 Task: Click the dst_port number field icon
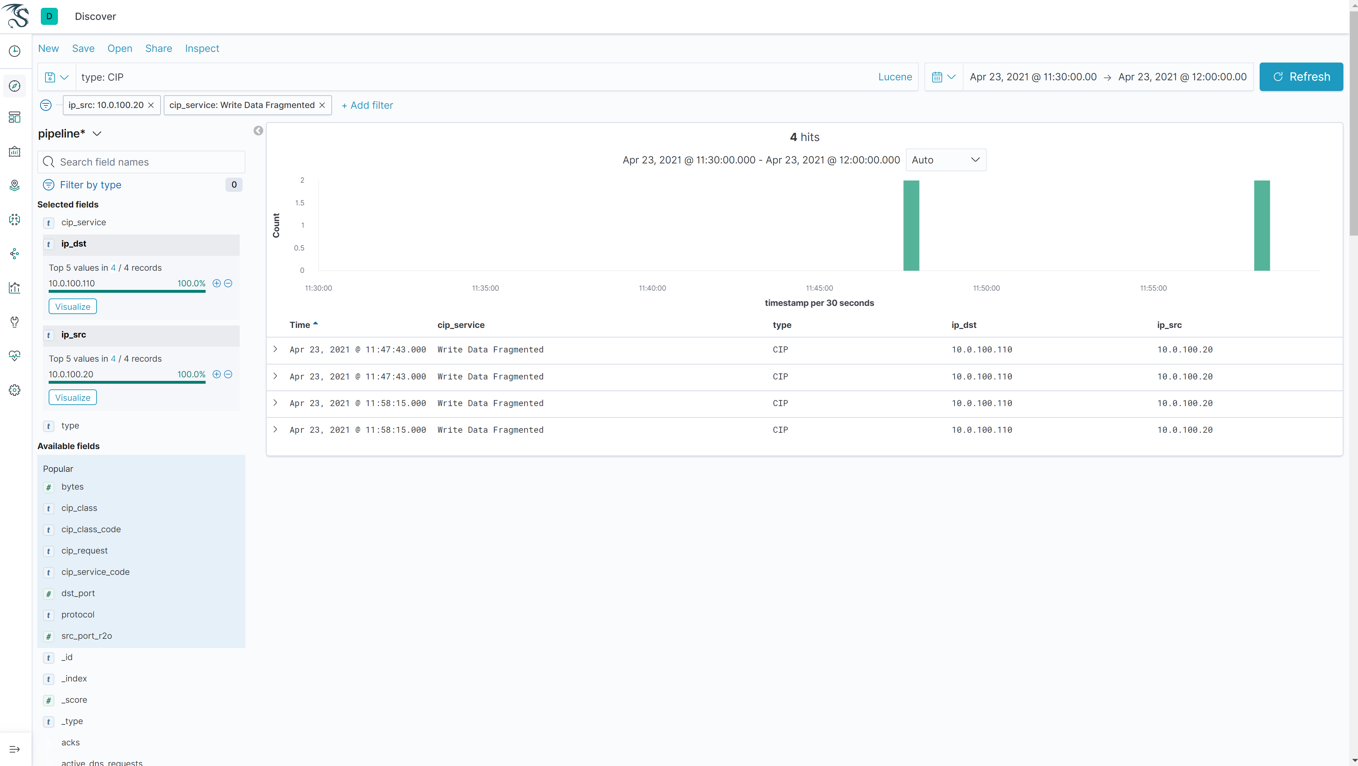point(49,593)
